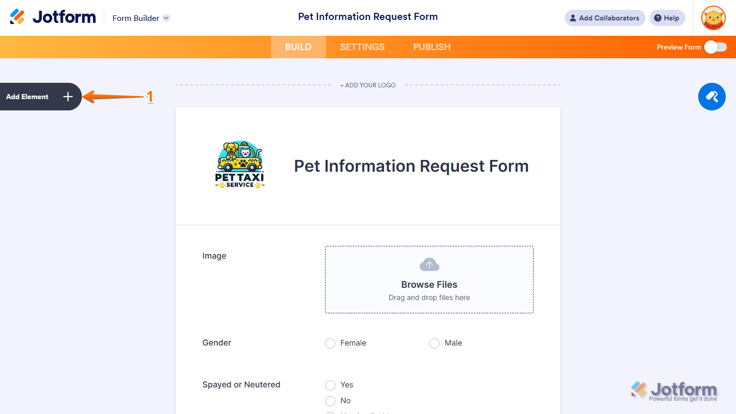
Task: Click the Jotform logo in header
Action: 53,17
